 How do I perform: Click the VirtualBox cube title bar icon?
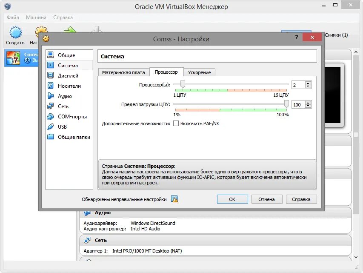(7, 6)
